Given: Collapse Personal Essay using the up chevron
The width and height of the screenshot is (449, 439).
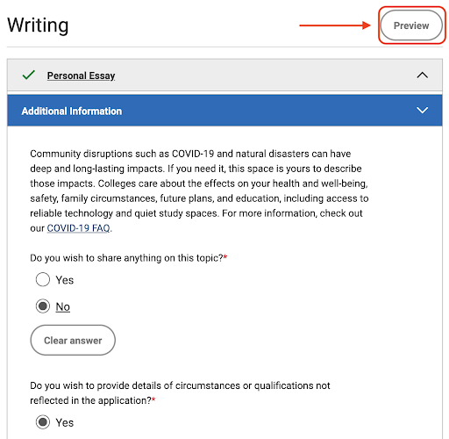Looking at the screenshot, I should pyautogui.click(x=422, y=76).
